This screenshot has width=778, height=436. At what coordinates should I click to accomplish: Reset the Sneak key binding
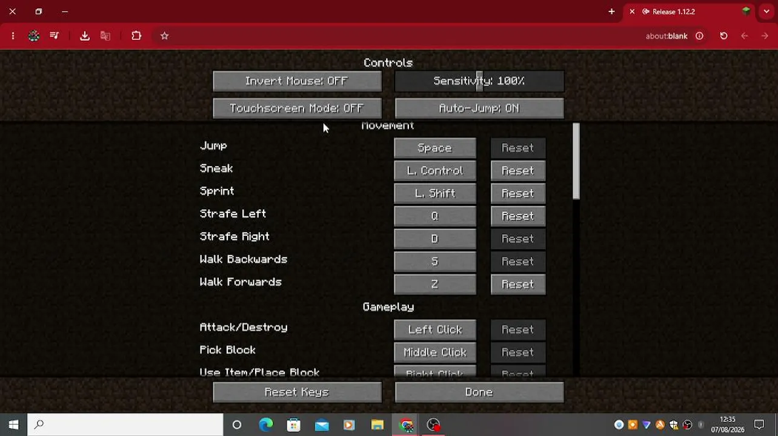[x=518, y=171]
